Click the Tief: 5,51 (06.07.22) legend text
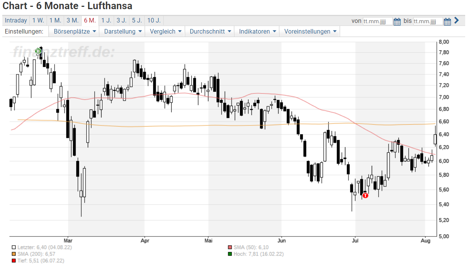This screenshot has width=469, height=270. 41,261
